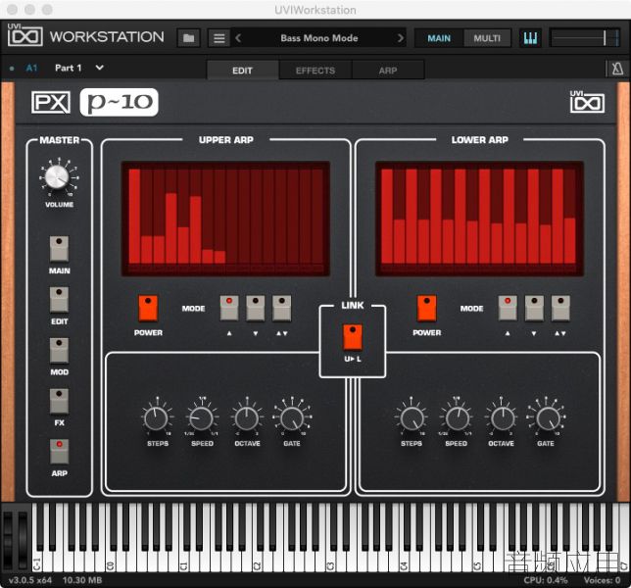Switch to MAIN view
The height and width of the screenshot is (588, 631).
click(x=439, y=38)
